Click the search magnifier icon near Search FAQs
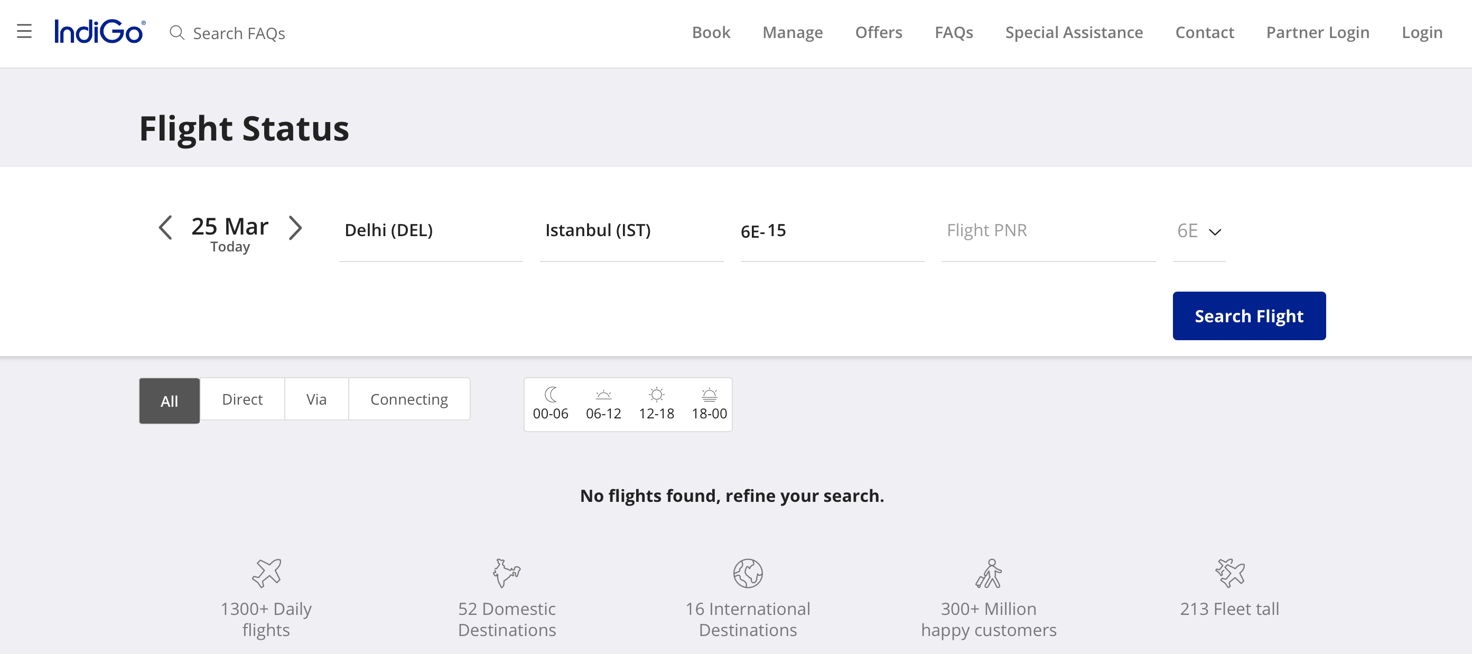1472x654 pixels. [176, 33]
